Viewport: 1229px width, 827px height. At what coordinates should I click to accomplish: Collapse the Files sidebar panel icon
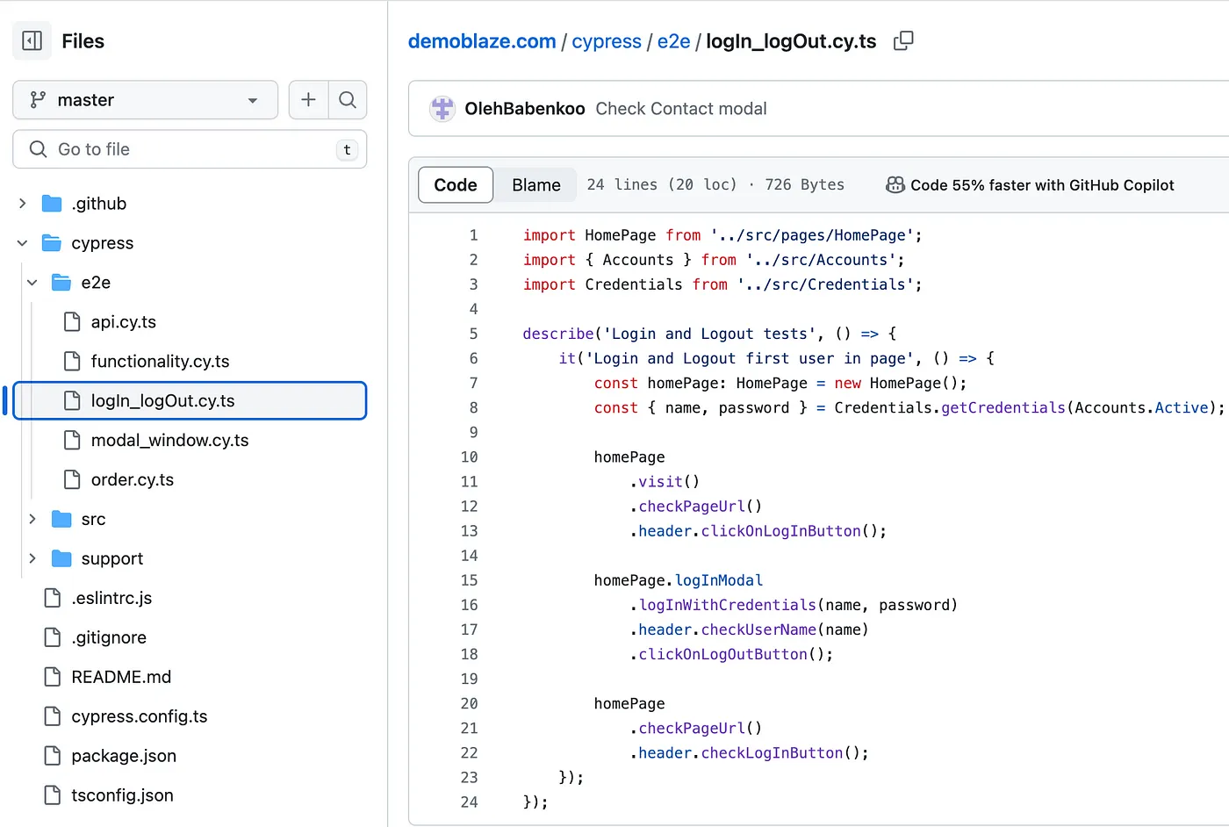click(32, 40)
